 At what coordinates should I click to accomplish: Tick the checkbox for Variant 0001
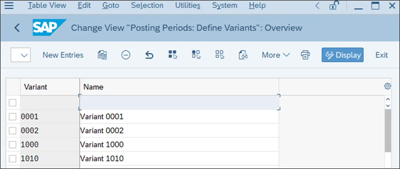(x=13, y=117)
